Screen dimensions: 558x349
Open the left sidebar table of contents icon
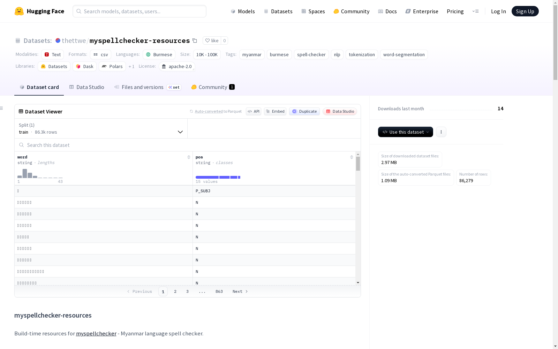(2, 108)
